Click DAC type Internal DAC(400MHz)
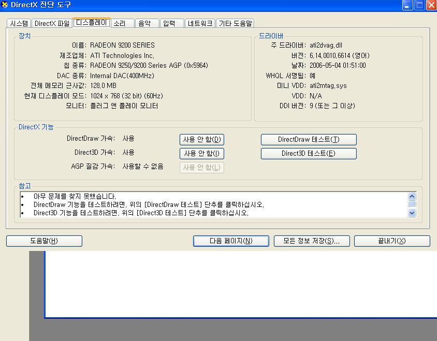Image resolution: width=437 pixels, height=341 pixels. click(122, 76)
